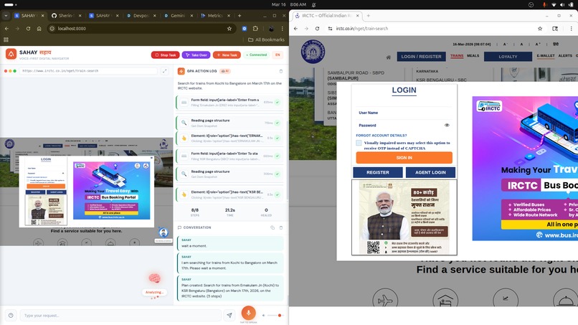Switch to the Metrics browser tab

216,16
